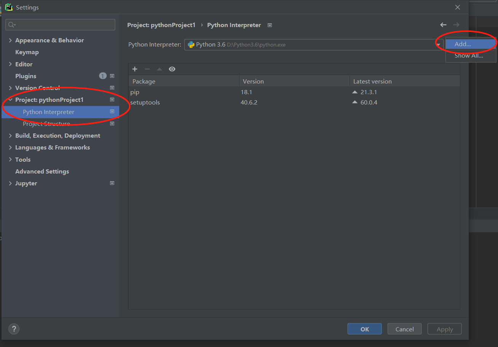498x347 pixels.
Task: Click the PyCharm logo in the Settings title bar
Action: (x=9, y=7)
